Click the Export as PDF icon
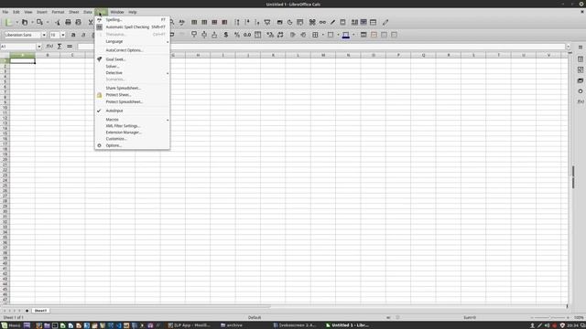This screenshot has height=329, width=586. (x=57, y=22)
